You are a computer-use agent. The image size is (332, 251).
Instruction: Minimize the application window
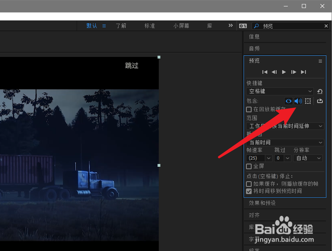click(x=286, y=6)
